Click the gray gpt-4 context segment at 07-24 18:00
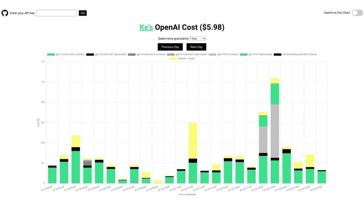The image size is (364, 218). (x=263, y=140)
